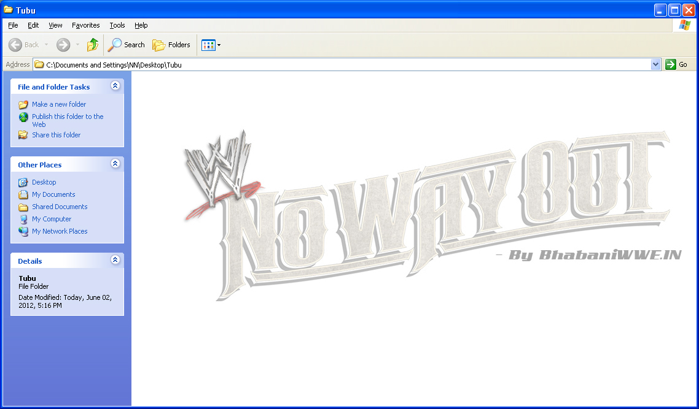Click the Desktop icon in Other Places
The image size is (699, 409).
[23, 183]
